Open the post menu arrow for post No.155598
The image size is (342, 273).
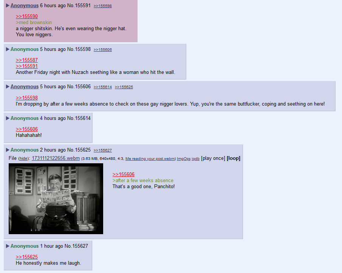point(8,49)
